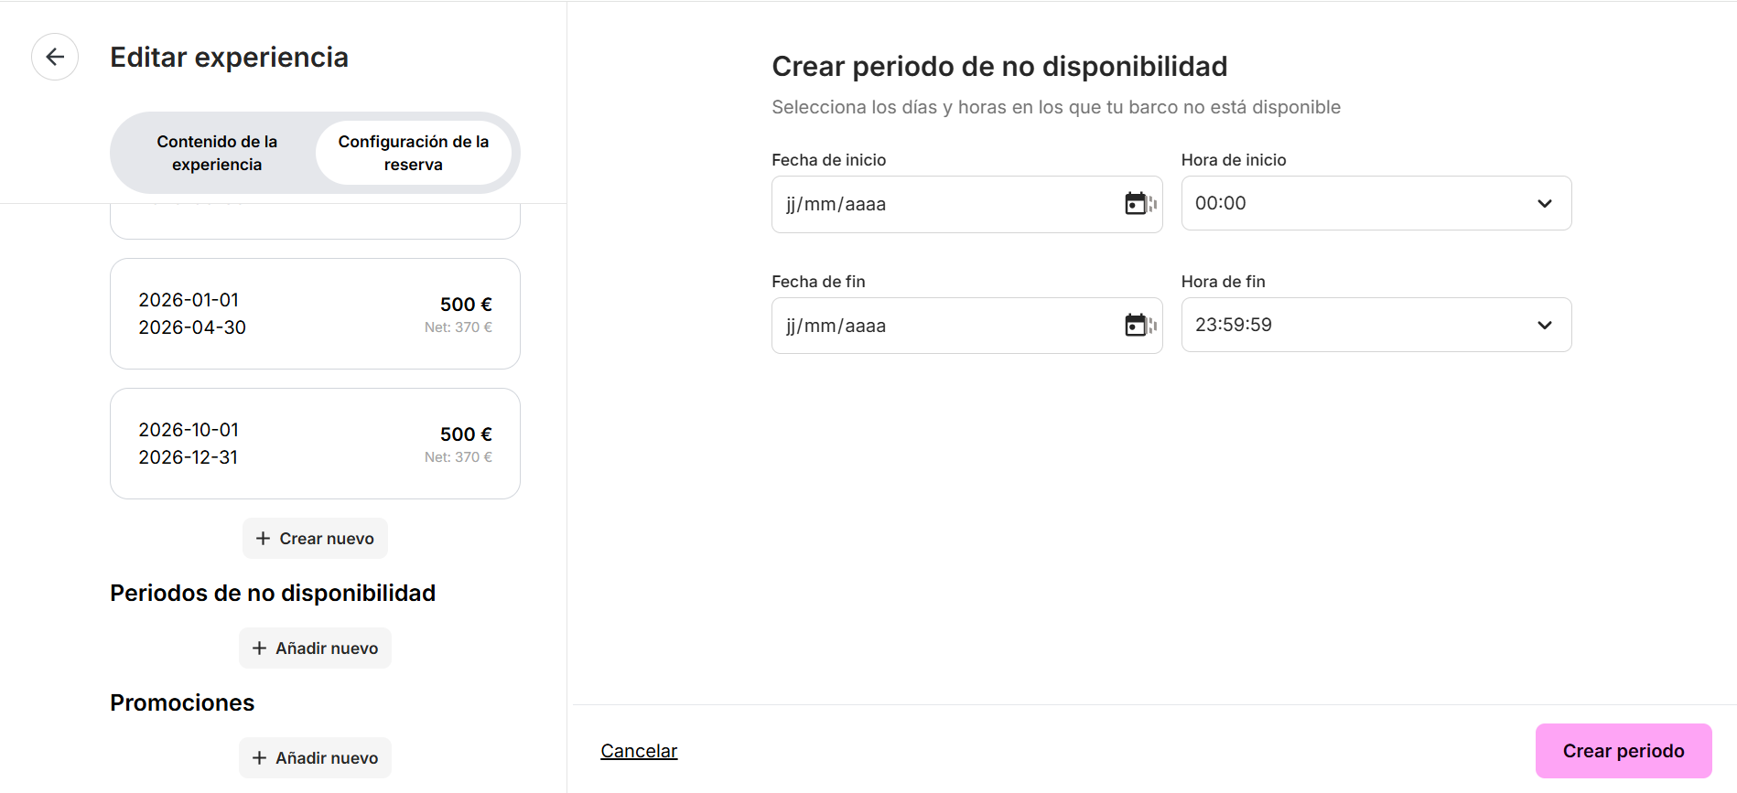
Task: Expand Hora de fin chevron arrow
Action: tap(1545, 325)
